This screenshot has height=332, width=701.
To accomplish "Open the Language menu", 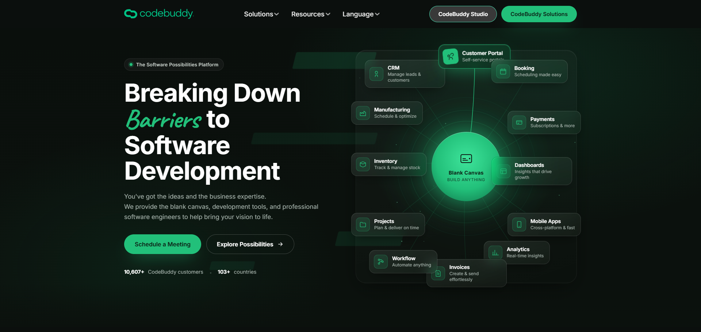I will coord(361,14).
